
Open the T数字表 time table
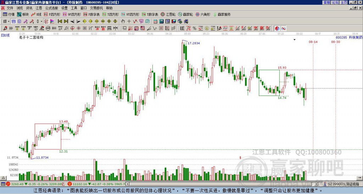pos(150,14)
